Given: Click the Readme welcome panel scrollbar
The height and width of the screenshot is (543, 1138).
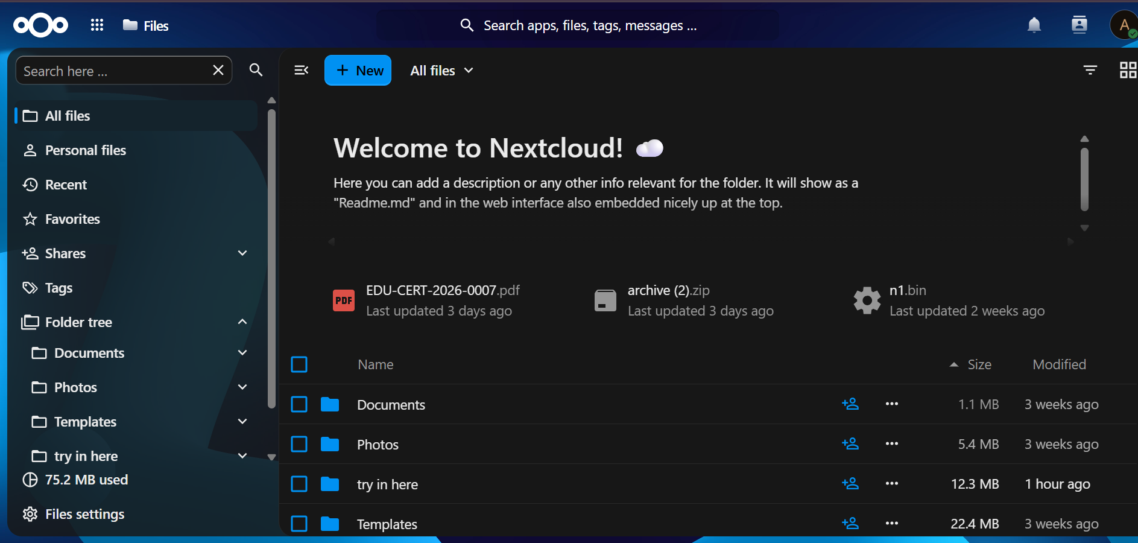Looking at the screenshot, I should coord(1084,179).
